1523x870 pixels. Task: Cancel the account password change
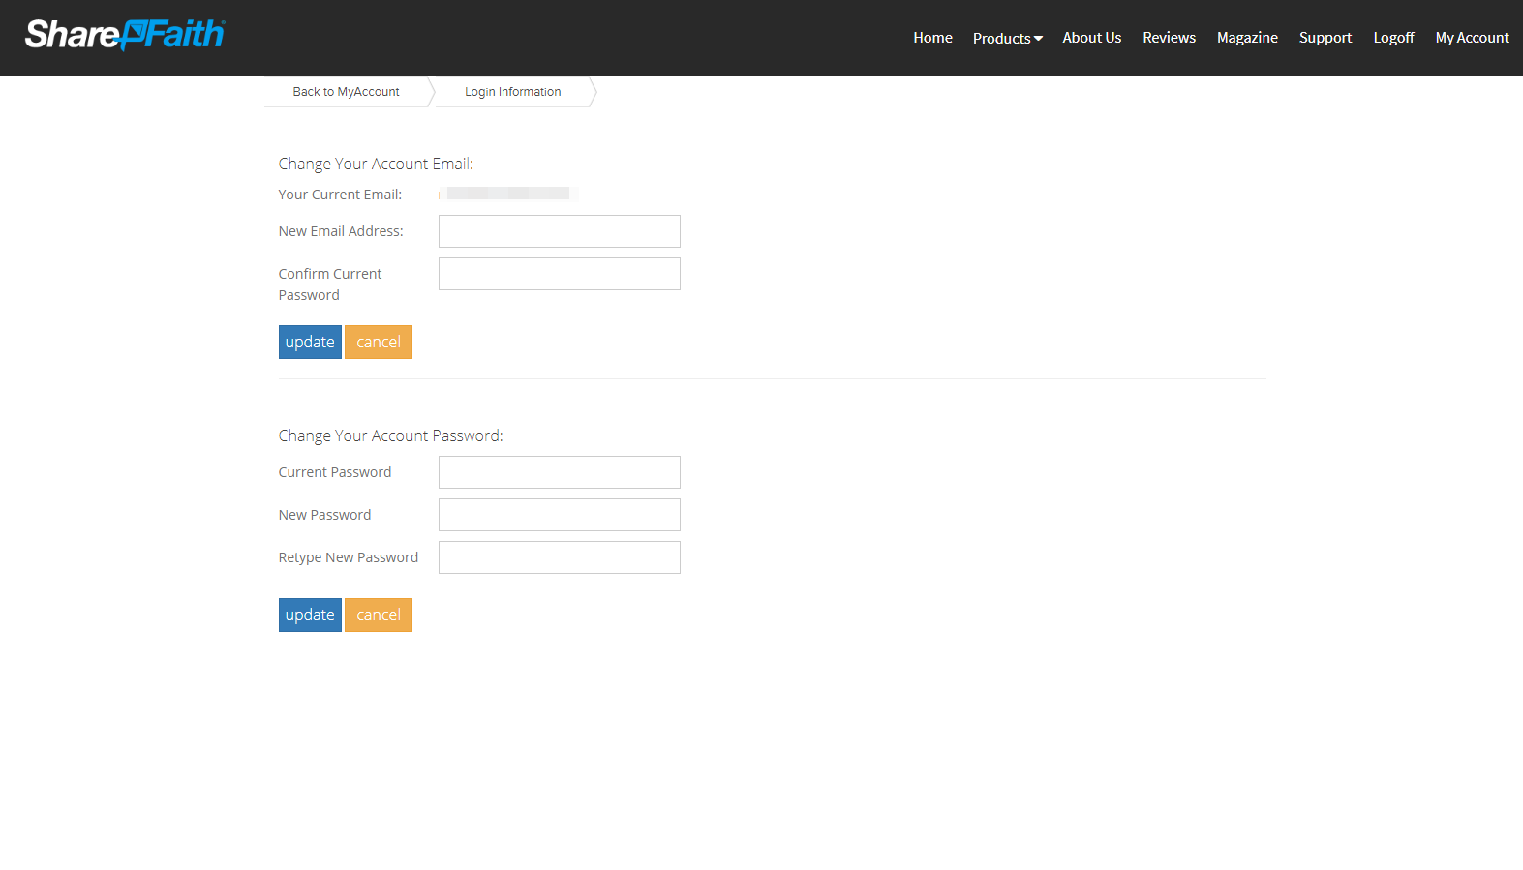tap(378, 615)
